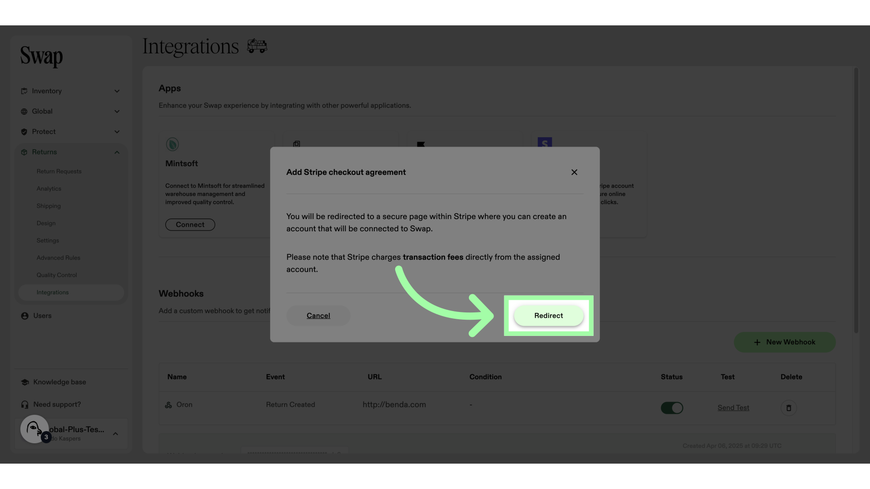This screenshot has width=870, height=489.
Task: Create a New Webhook
Action: 784,342
